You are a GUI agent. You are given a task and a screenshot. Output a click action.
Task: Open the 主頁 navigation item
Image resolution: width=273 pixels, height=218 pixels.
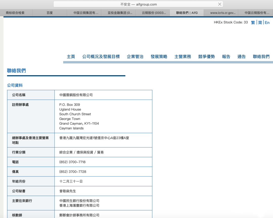point(71,56)
